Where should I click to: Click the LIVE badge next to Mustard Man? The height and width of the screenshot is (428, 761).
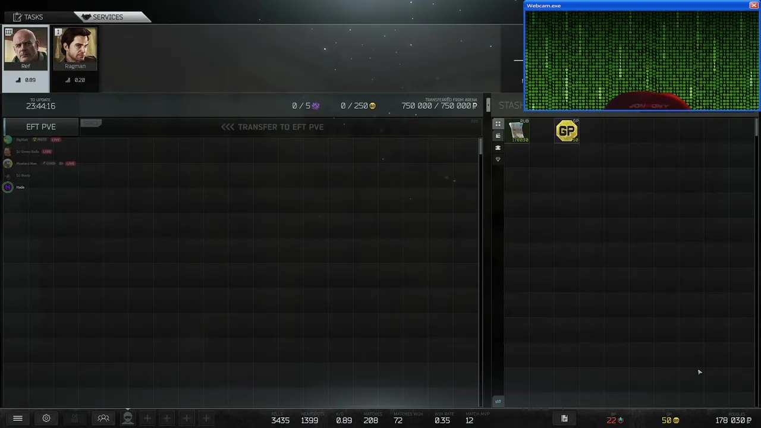[70, 163]
